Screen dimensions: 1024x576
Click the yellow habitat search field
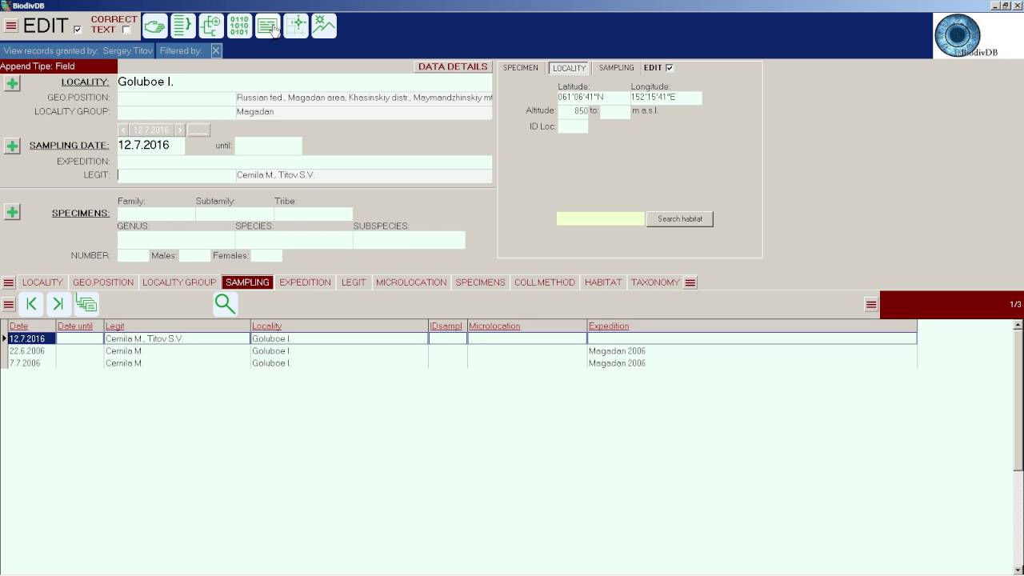600,218
